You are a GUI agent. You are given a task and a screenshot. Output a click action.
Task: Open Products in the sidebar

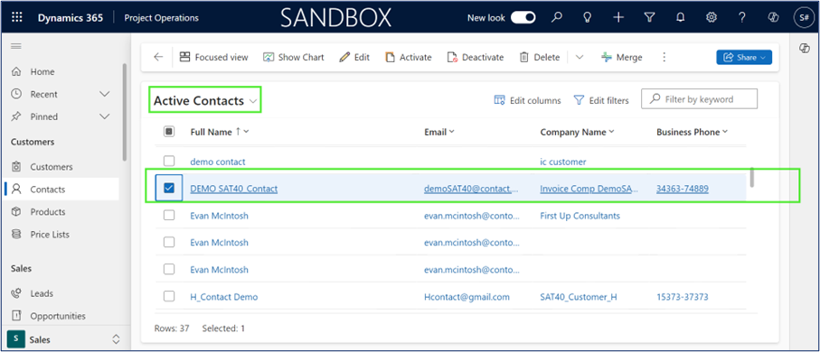point(48,211)
